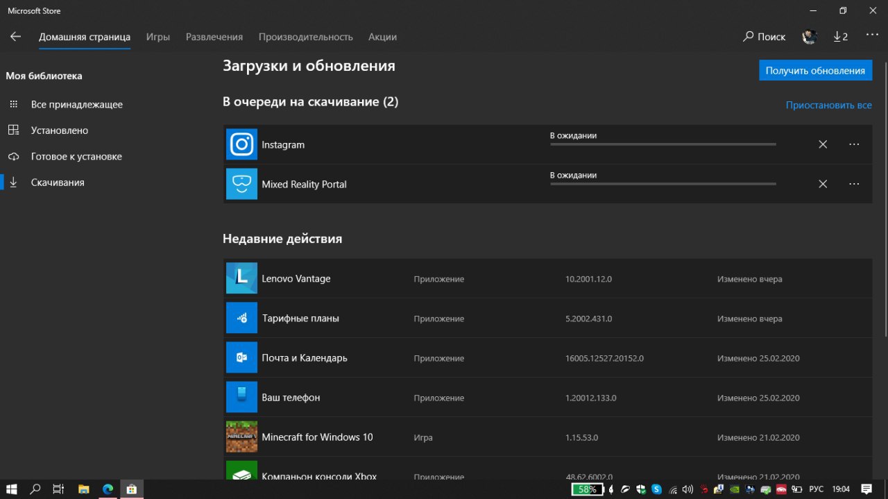Open the NVIDIA tray icon
Screen dimensions: 888x499
(735, 489)
